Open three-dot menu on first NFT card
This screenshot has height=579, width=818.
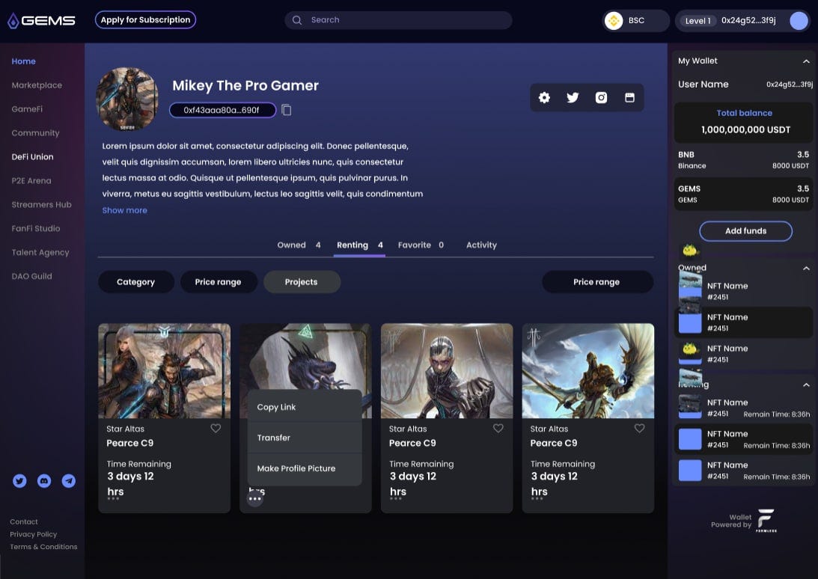coord(113,499)
